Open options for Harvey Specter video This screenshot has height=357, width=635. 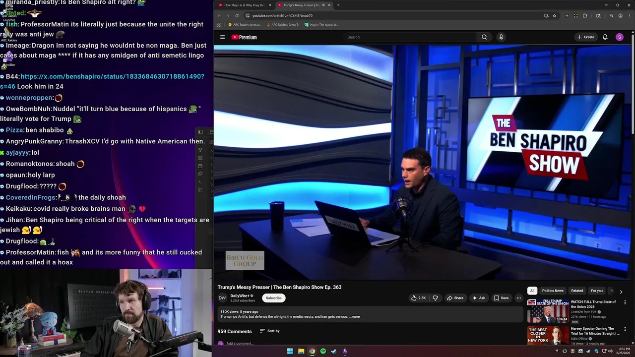(x=625, y=329)
